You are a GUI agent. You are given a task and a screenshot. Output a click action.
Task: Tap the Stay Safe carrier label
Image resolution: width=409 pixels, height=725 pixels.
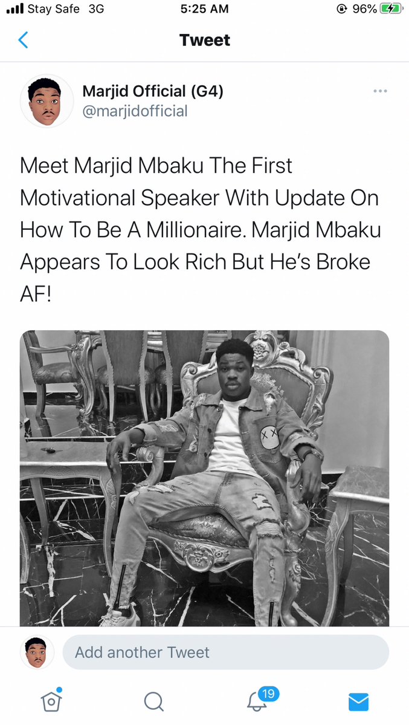click(x=54, y=9)
